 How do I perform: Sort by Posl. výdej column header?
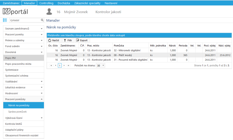[x=210, y=46]
